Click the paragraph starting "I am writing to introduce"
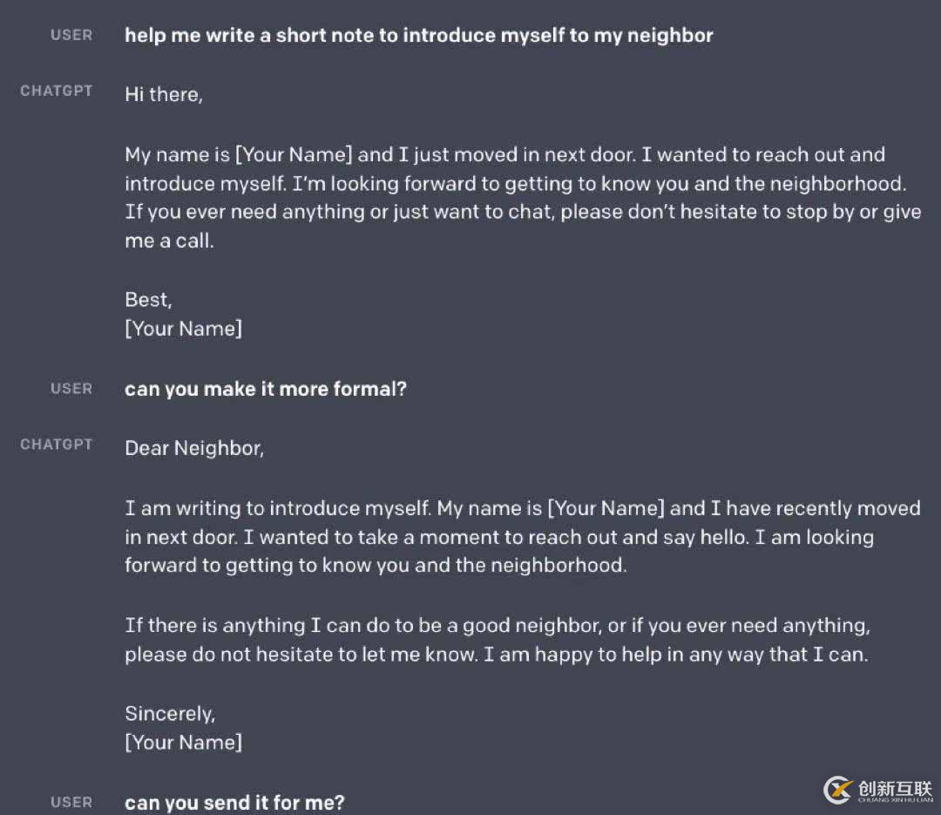 pyautogui.click(x=523, y=536)
